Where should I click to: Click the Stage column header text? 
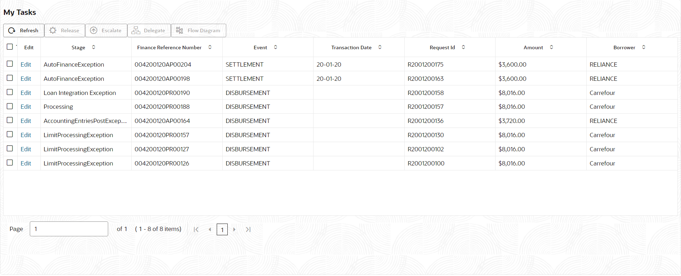click(78, 47)
